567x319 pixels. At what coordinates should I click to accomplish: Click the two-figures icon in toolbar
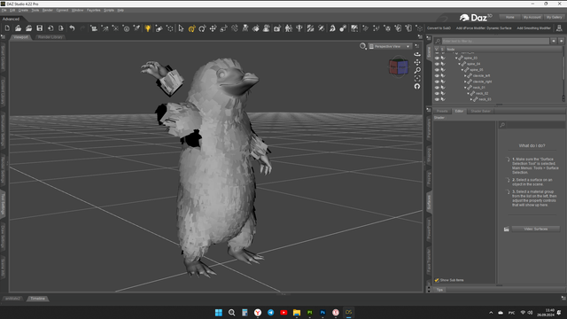[288, 28]
